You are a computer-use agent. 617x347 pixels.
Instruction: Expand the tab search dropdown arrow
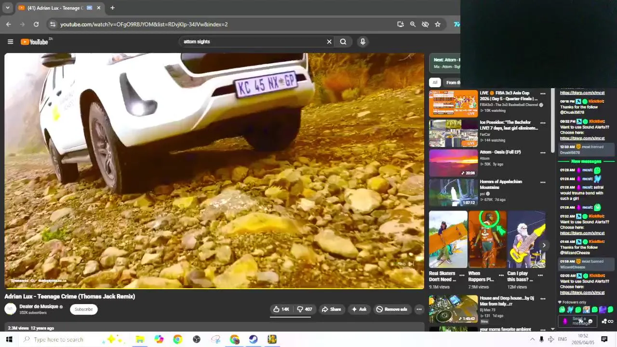[7, 8]
